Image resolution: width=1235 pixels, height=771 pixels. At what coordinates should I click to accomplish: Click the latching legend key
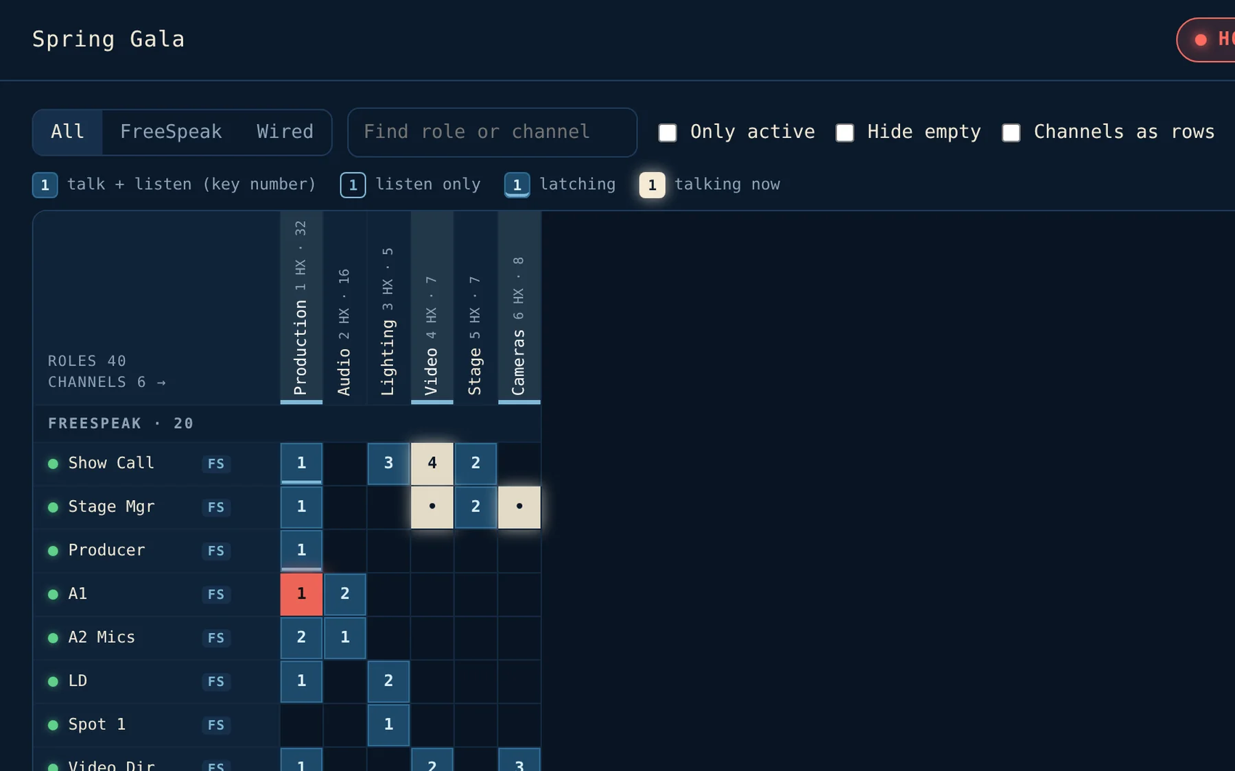pyautogui.click(x=517, y=185)
